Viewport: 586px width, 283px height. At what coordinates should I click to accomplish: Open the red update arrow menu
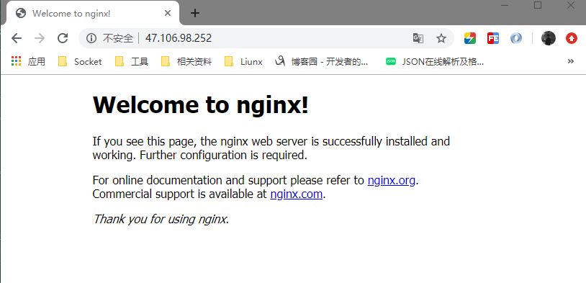572,38
